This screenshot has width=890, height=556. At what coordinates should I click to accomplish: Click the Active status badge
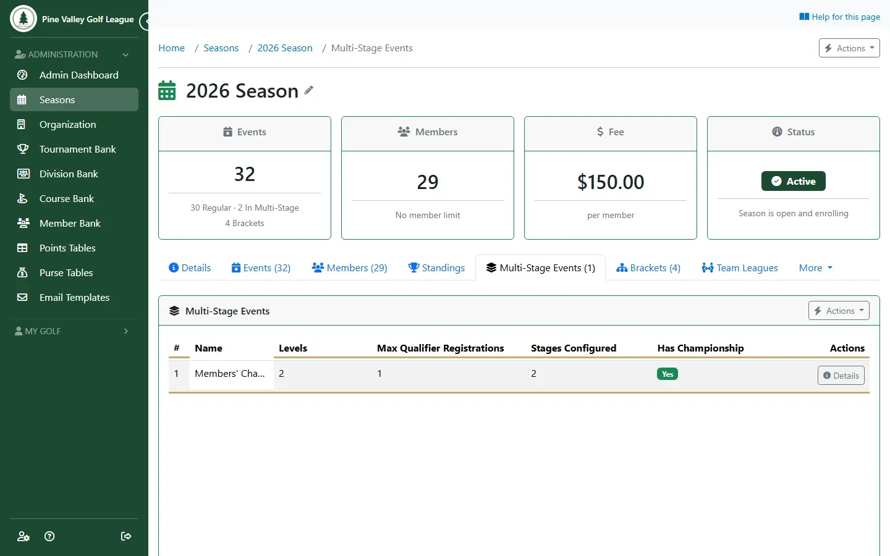tap(794, 181)
